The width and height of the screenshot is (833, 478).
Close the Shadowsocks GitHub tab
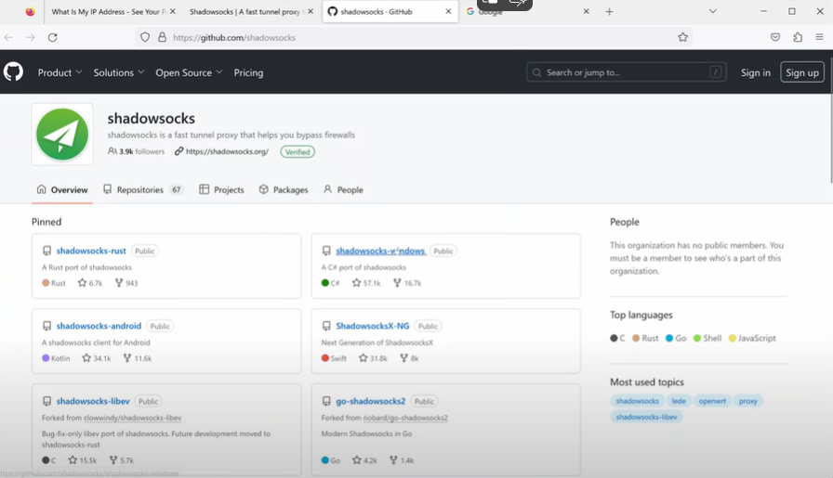448,11
